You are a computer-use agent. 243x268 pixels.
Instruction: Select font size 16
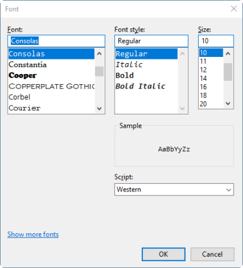point(211,87)
